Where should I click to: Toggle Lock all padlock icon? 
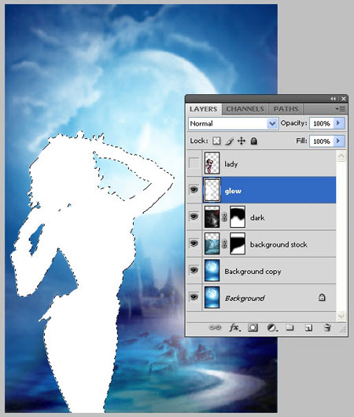point(254,141)
